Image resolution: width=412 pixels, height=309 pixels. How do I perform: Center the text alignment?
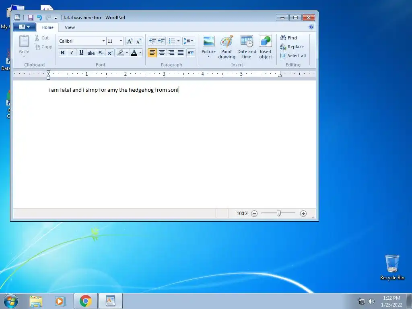(x=162, y=53)
